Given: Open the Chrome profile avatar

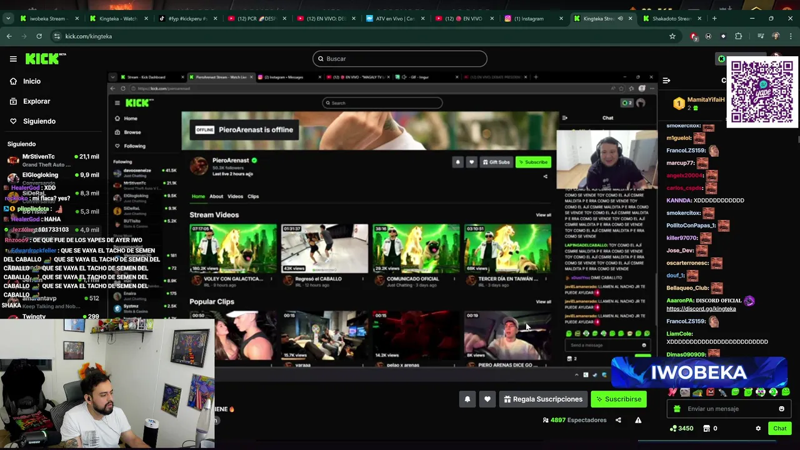Looking at the screenshot, I should click(776, 36).
